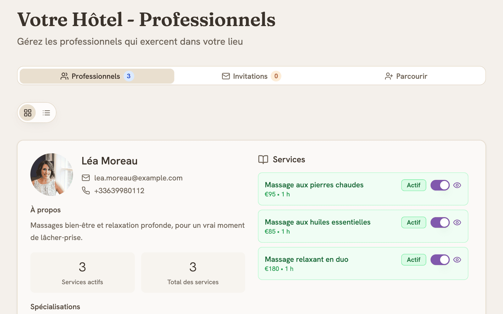Click phone number +33639980112
503x314 pixels.
click(x=119, y=191)
